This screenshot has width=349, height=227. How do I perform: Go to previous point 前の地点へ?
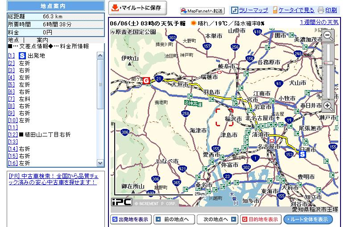click(174, 219)
